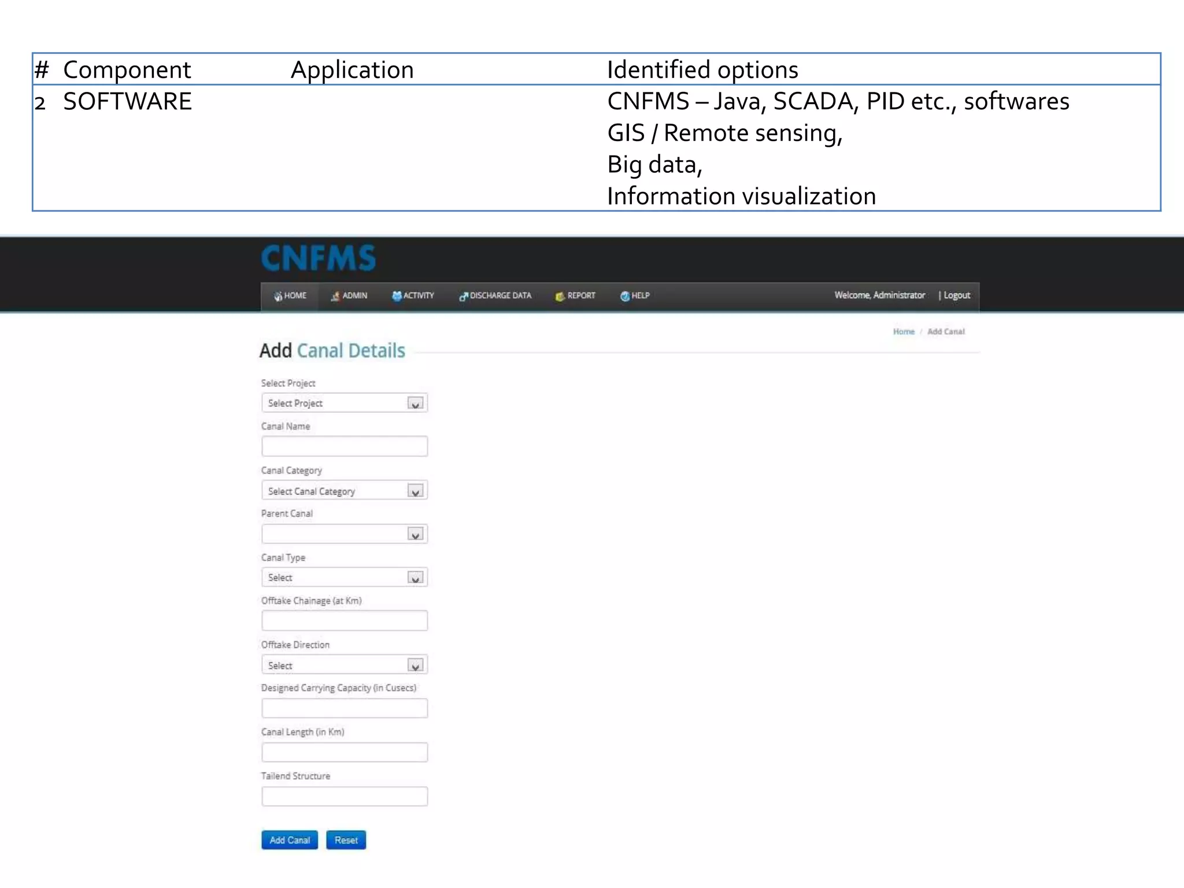Click the Activity people icon
Screen dimensions: 1184x888
(397, 296)
